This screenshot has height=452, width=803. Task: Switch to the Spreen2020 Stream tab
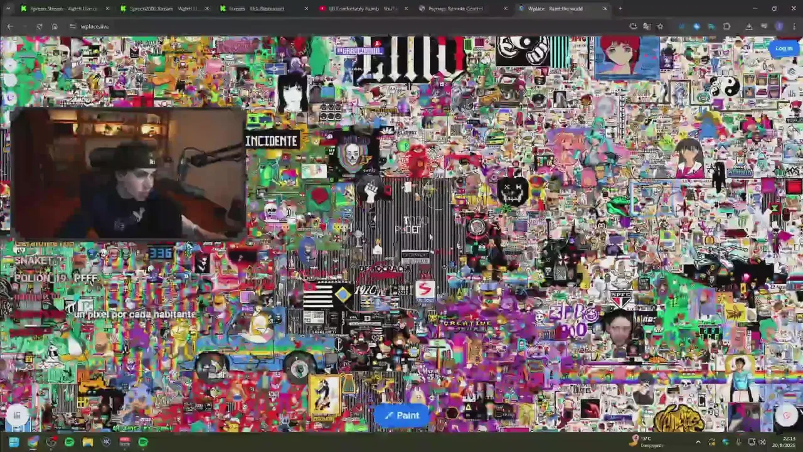click(x=163, y=9)
